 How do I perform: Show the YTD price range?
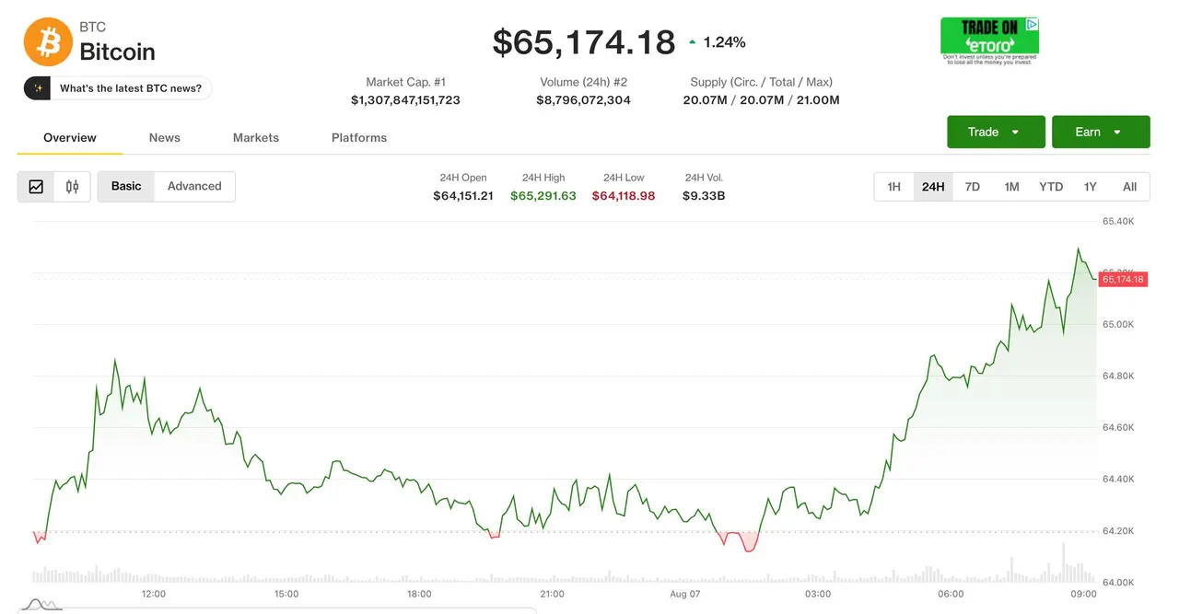click(1051, 187)
